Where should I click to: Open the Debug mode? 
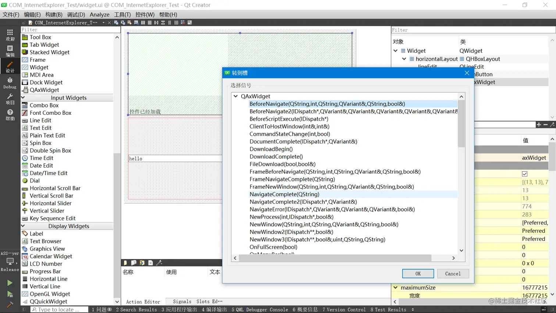click(10, 83)
